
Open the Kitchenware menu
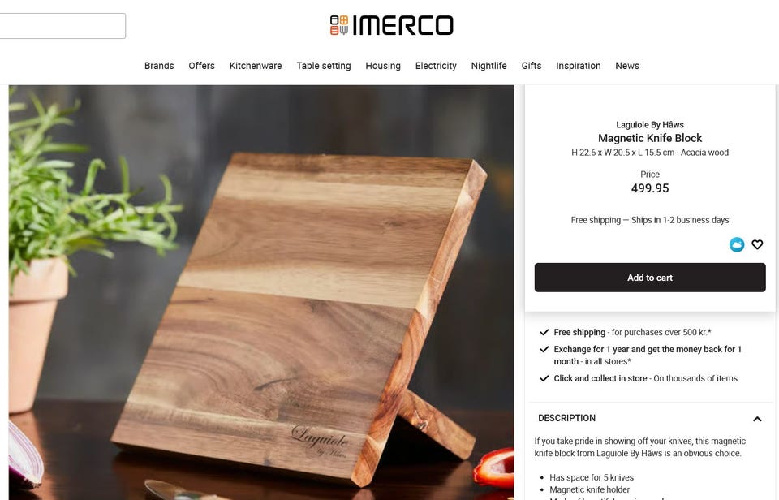256,66
